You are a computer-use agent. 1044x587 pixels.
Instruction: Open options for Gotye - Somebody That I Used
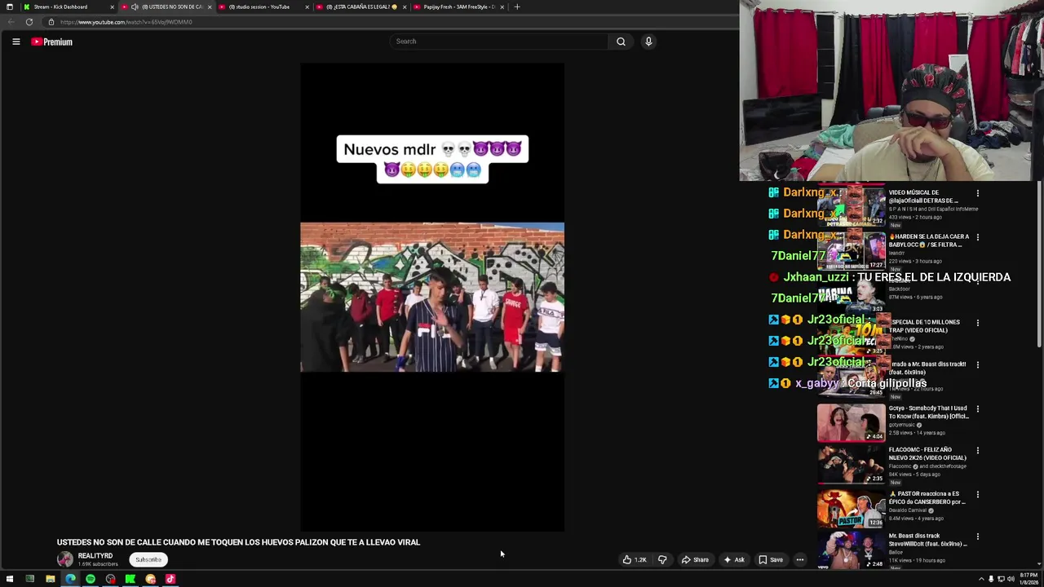[978, 409]
